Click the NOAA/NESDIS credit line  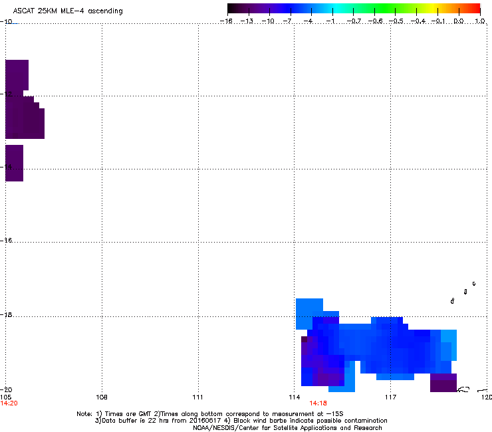pos(287,428)
